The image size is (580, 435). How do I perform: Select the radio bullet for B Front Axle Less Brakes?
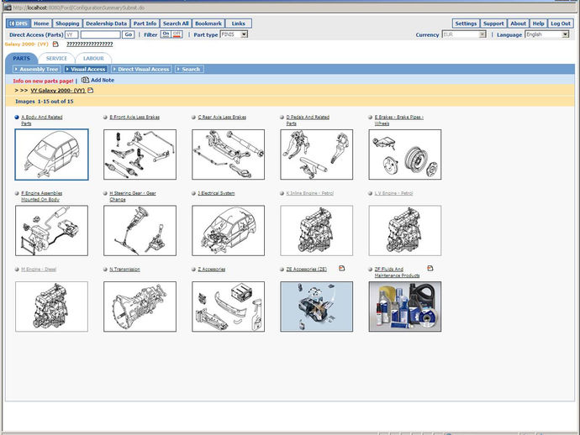pyautogui.click(x=105, y=118)
